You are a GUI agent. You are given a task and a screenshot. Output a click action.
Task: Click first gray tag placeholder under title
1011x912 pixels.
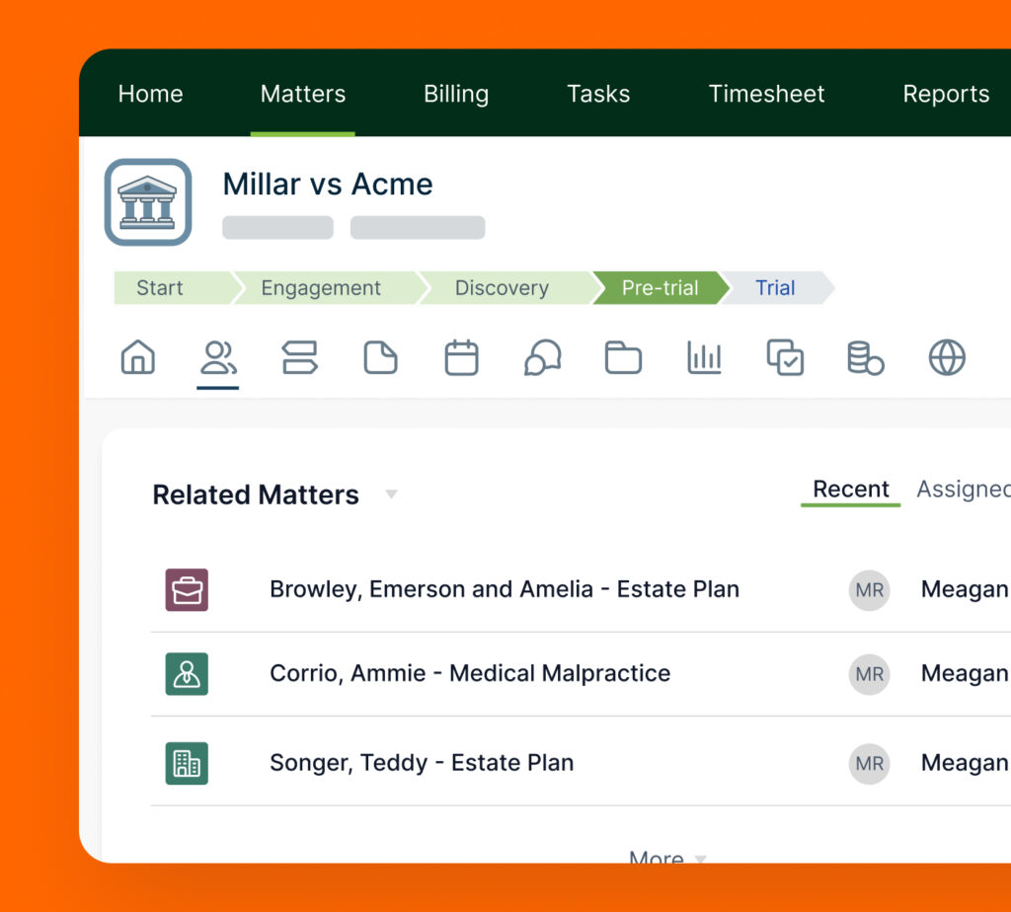point(277,228)
